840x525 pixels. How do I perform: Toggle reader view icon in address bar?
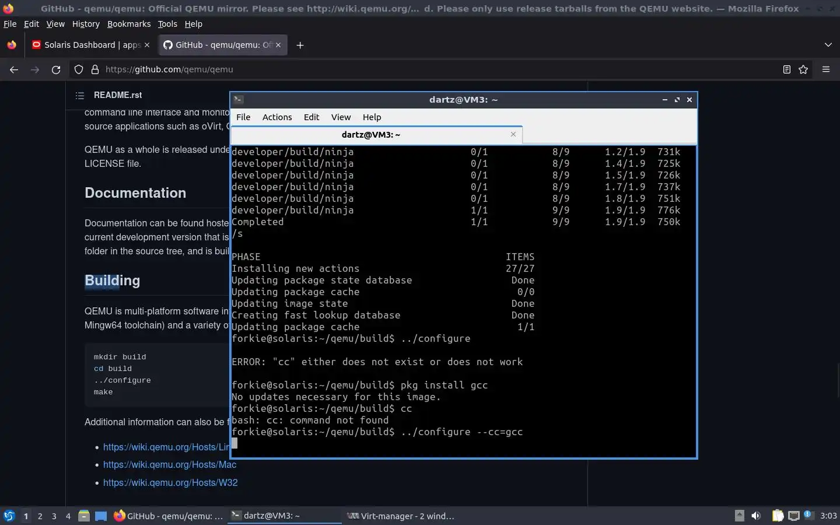click(786, 69)
